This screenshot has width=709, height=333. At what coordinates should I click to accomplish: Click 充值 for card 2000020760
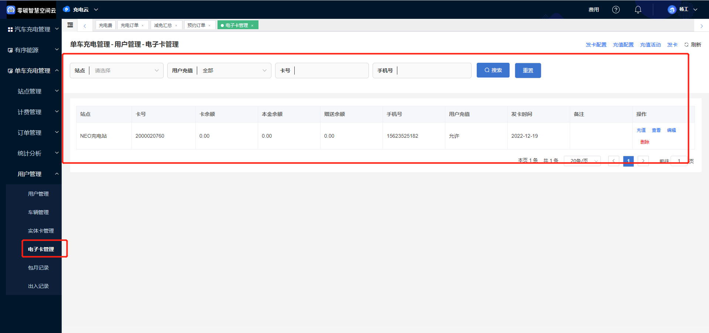pos(641,130)
